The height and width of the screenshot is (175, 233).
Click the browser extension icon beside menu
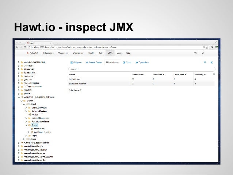tap(211, 47)
